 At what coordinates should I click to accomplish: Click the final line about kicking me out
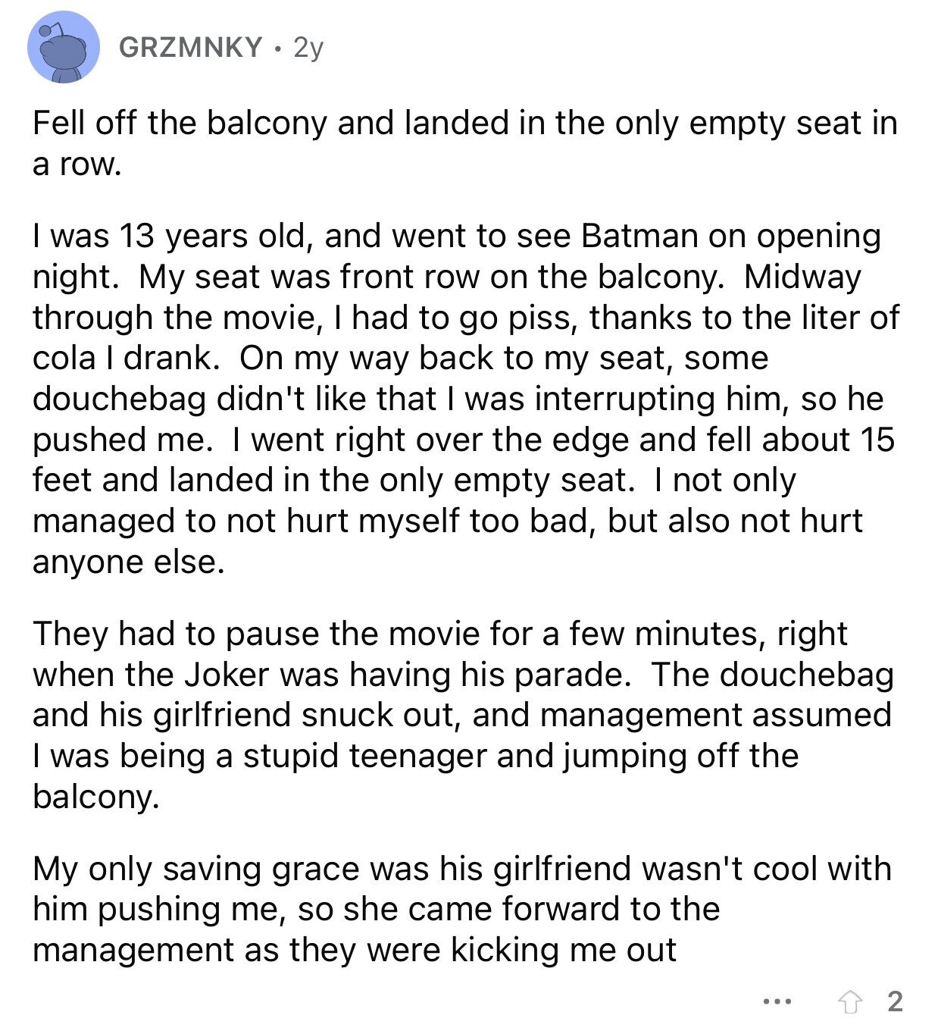354,950
